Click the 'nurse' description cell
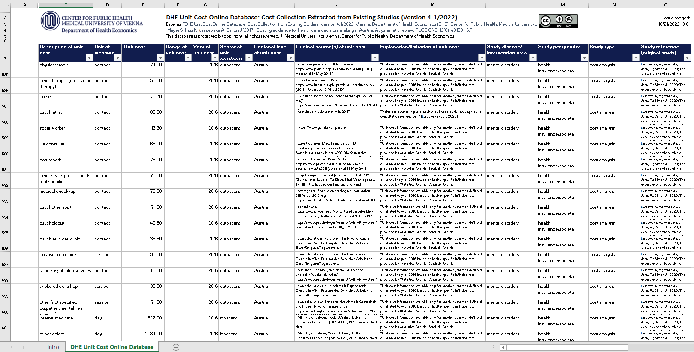This screenshot has width=694, height=352. pos(66,101)
